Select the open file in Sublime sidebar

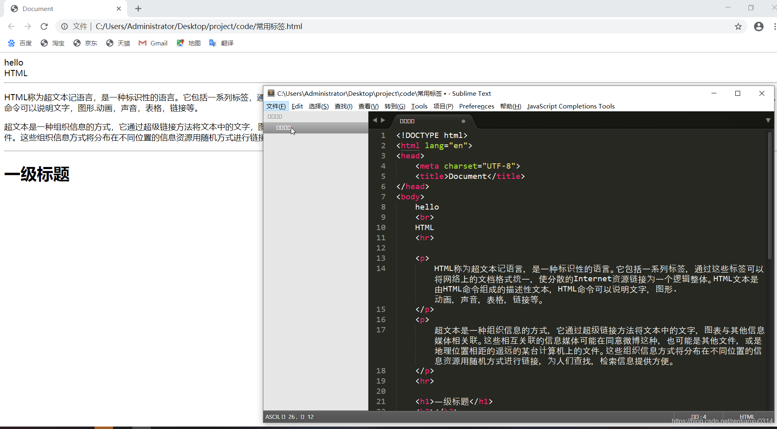point(316,128)
